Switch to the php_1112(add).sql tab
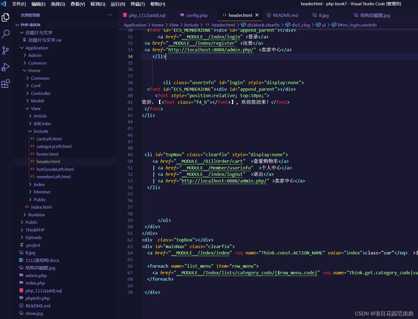418x319 pixels. [147, 15]
